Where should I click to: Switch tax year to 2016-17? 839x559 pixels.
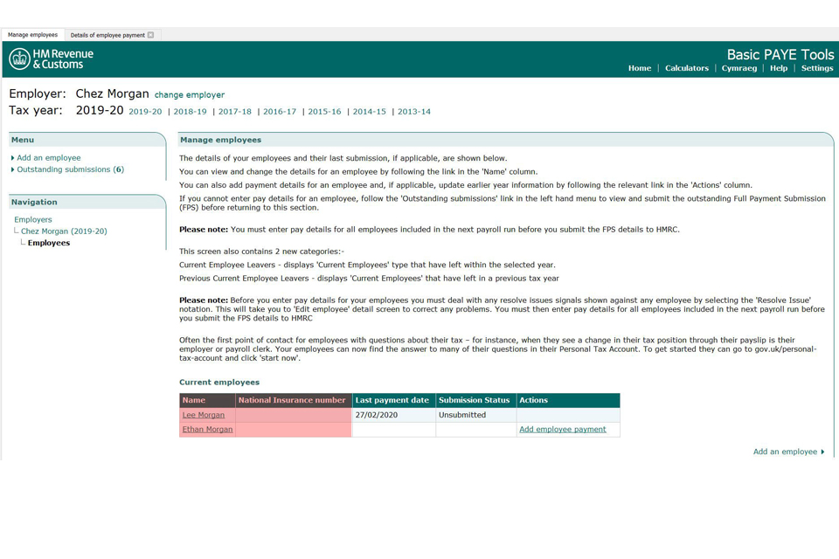(x=280, y=111)
